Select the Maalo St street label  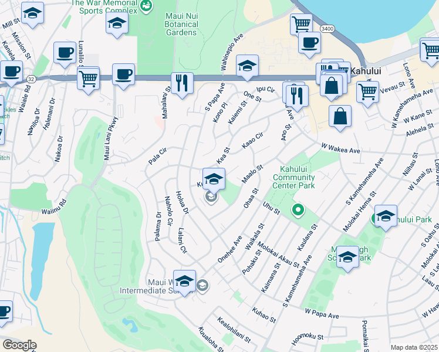[x=252, y=174]
